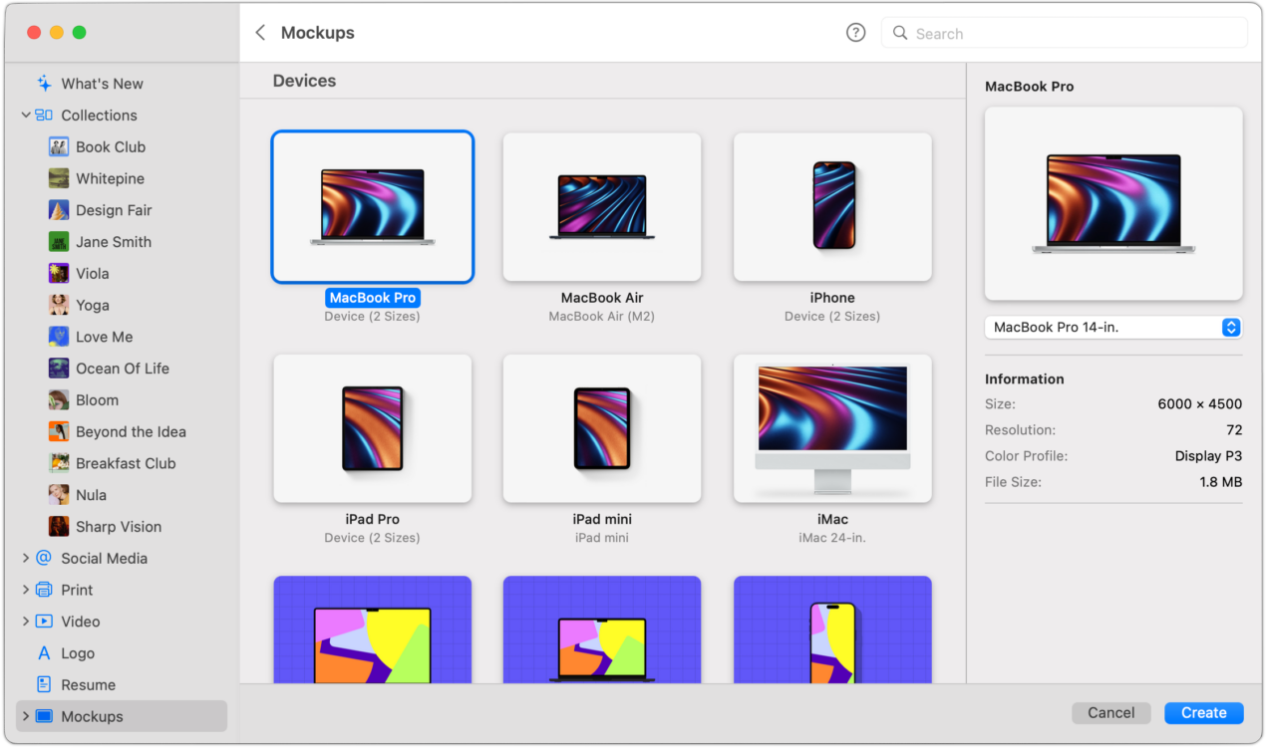Click the 'Display P3' color profile value
Screen dimensions: 1266x750
point(1208,456)
